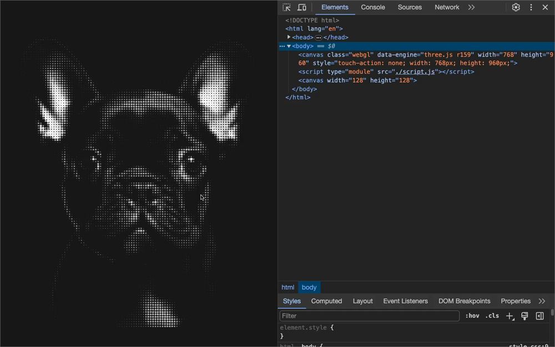Viewport: 555px width, 347px height.
Task: Show more DevTools tabs chevron
Action: [x=471, y=7]
